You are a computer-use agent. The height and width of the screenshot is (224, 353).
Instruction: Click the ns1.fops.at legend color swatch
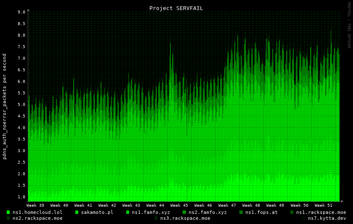[x=242, y=212]
